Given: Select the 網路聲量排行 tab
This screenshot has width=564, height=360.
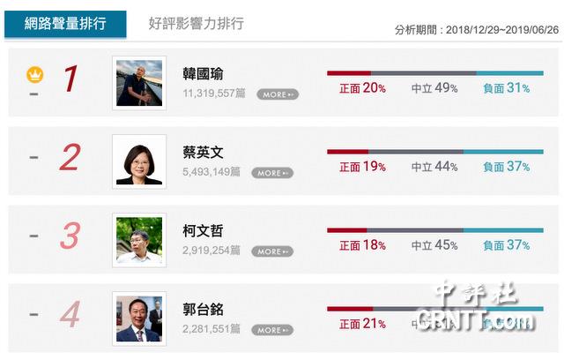Looking at the screenshot, I should (x=65, y=24).
